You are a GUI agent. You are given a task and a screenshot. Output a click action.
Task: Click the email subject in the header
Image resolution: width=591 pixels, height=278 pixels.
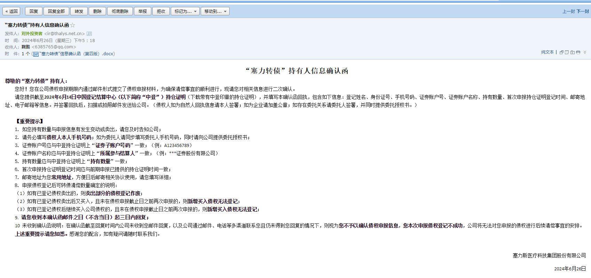pyautogui.click(x=37, y=25)
